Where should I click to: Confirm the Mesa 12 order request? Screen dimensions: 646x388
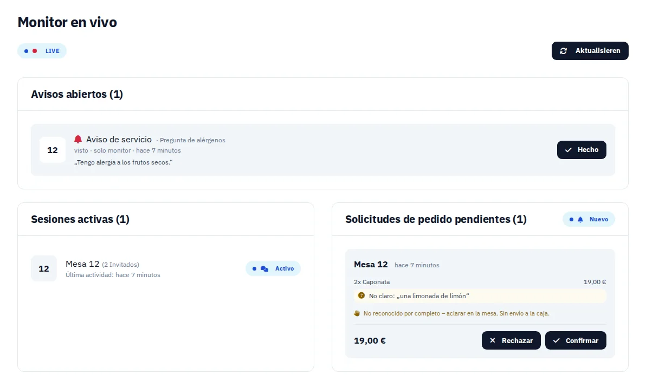[x=576, y=340]
